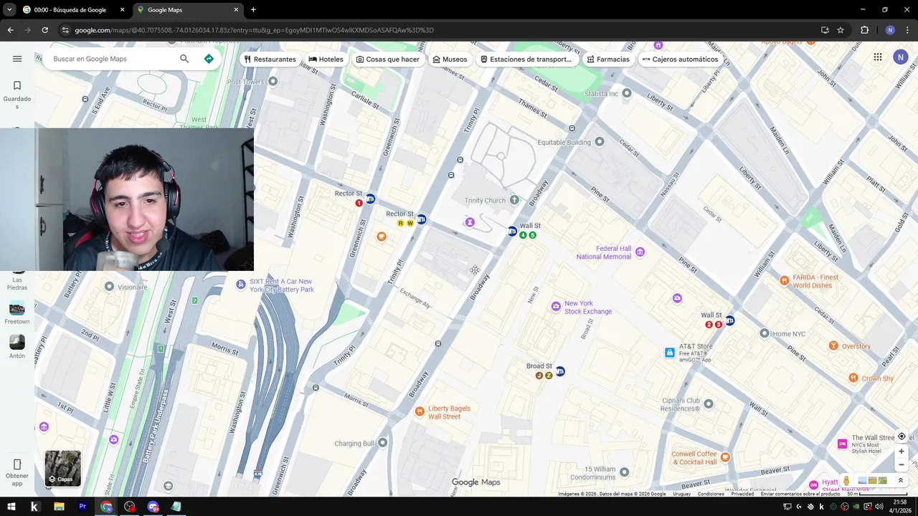Click the address bar URL

[x=255, y=30]
